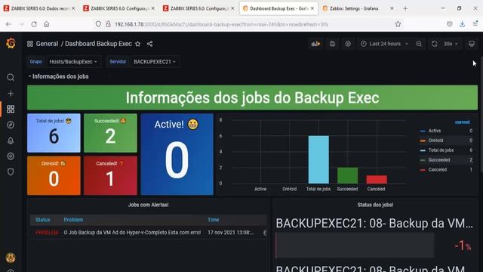This screenshot has height=272, width=483.
Task: Refresh the dashboard now
Action: point(435,44)
